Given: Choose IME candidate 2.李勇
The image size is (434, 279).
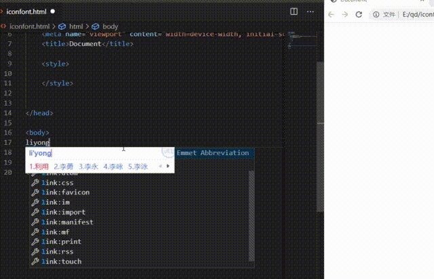Looking at the screenshot, I should coord(64,167).
